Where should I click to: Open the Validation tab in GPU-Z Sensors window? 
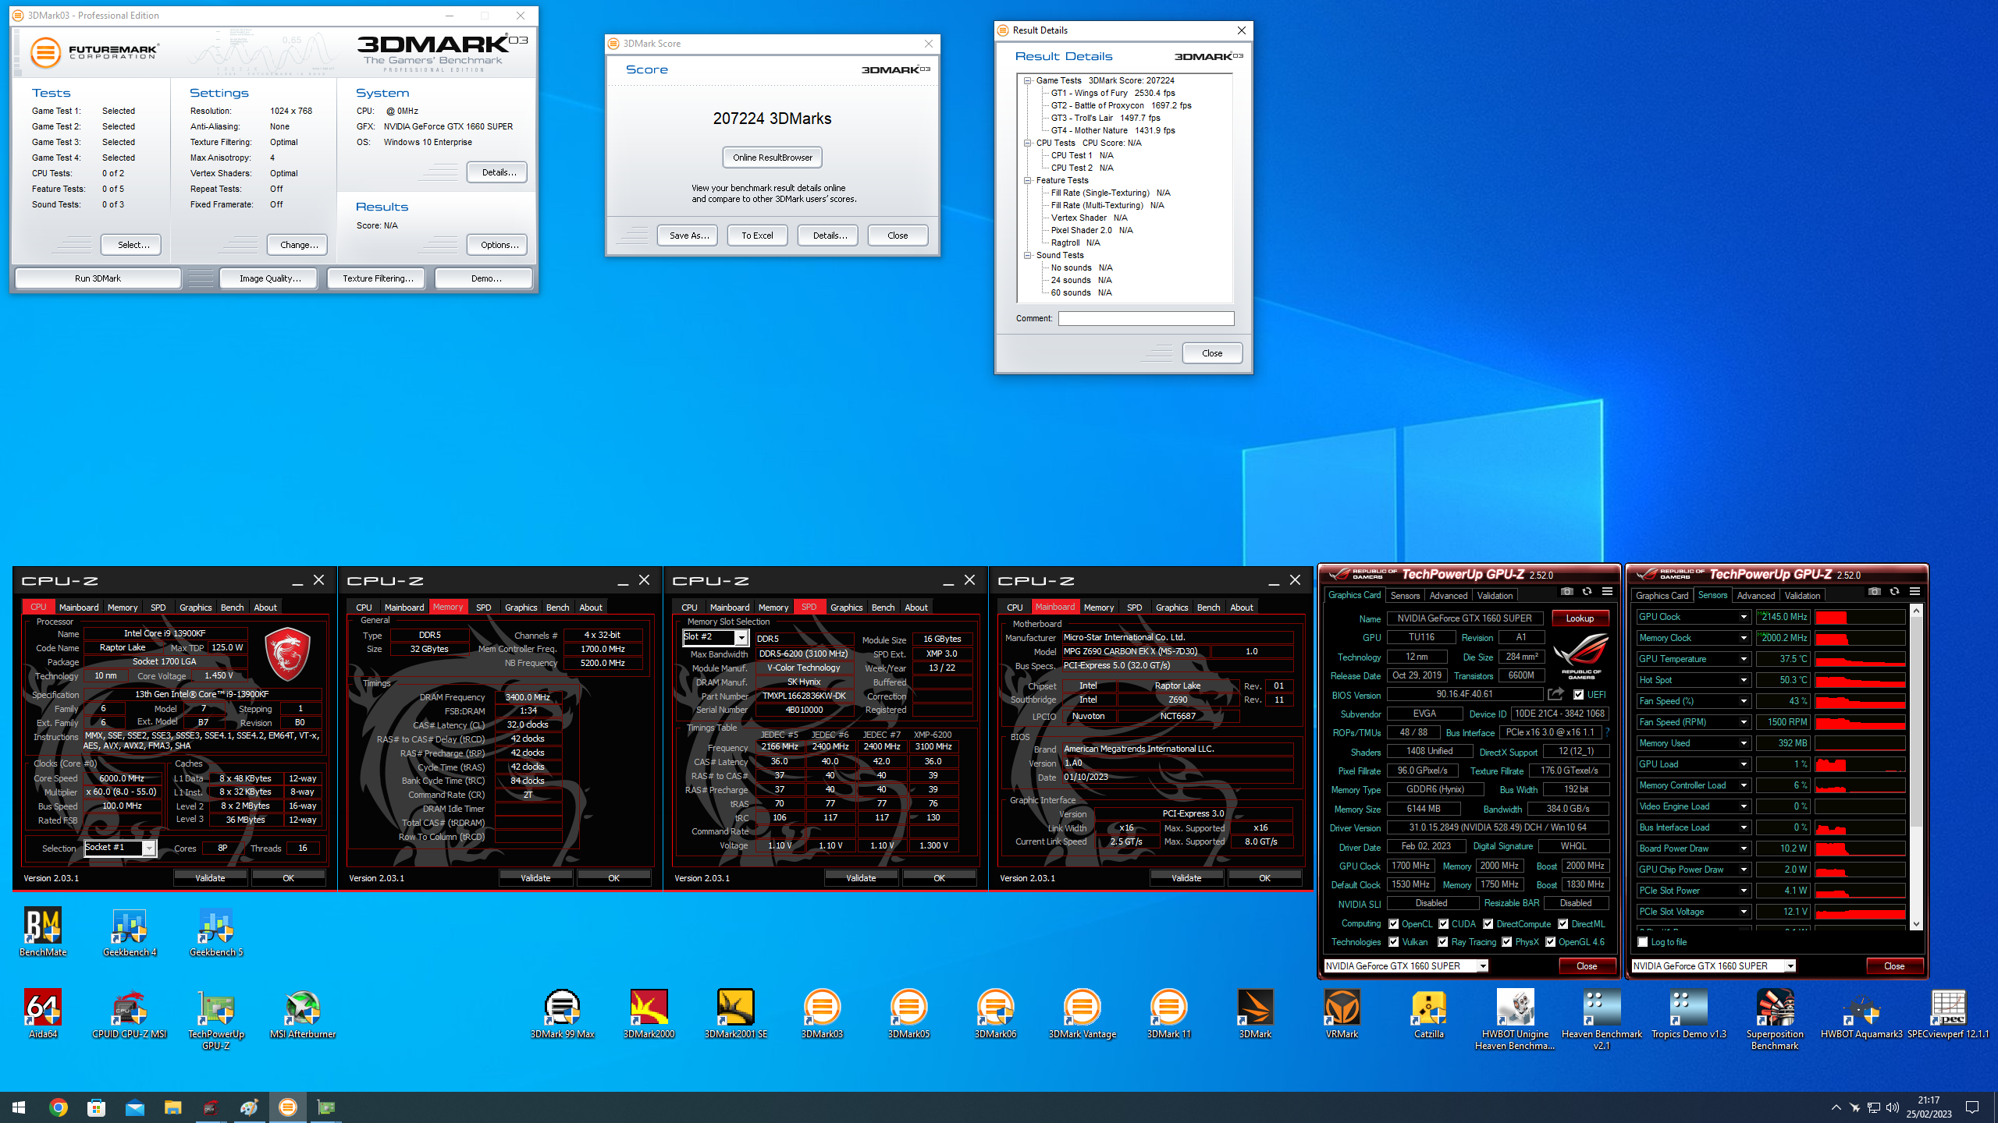coord(1801,596)
